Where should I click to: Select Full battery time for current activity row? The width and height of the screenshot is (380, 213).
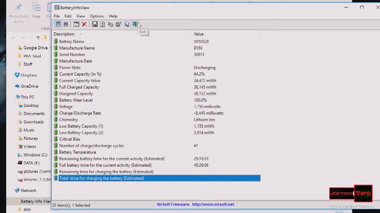point(157,165)
